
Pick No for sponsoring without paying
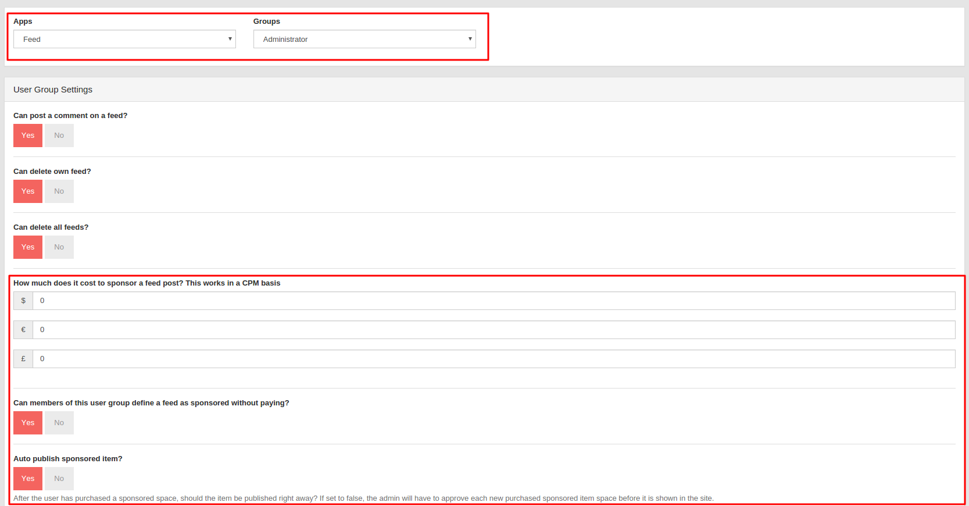[x=59, y=423]
